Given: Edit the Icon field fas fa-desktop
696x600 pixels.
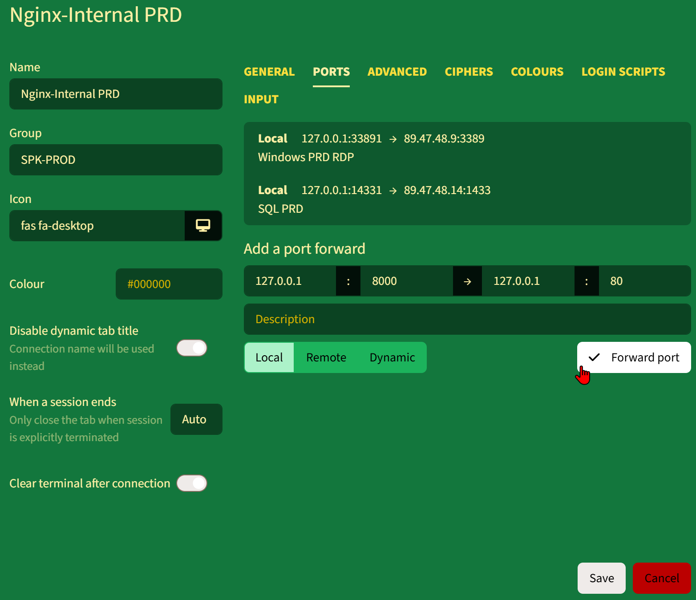Looking at the screenshot, I should point(97,226).
